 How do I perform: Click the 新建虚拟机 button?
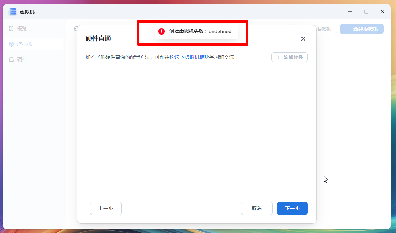[x=362, y=29]
